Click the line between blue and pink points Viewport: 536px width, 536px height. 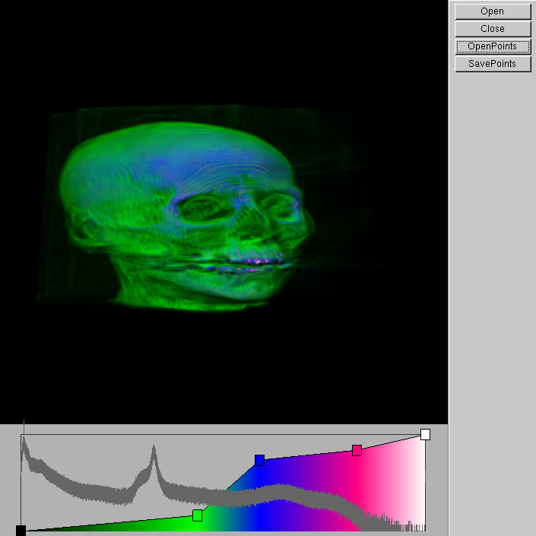(x=308, y=455)
